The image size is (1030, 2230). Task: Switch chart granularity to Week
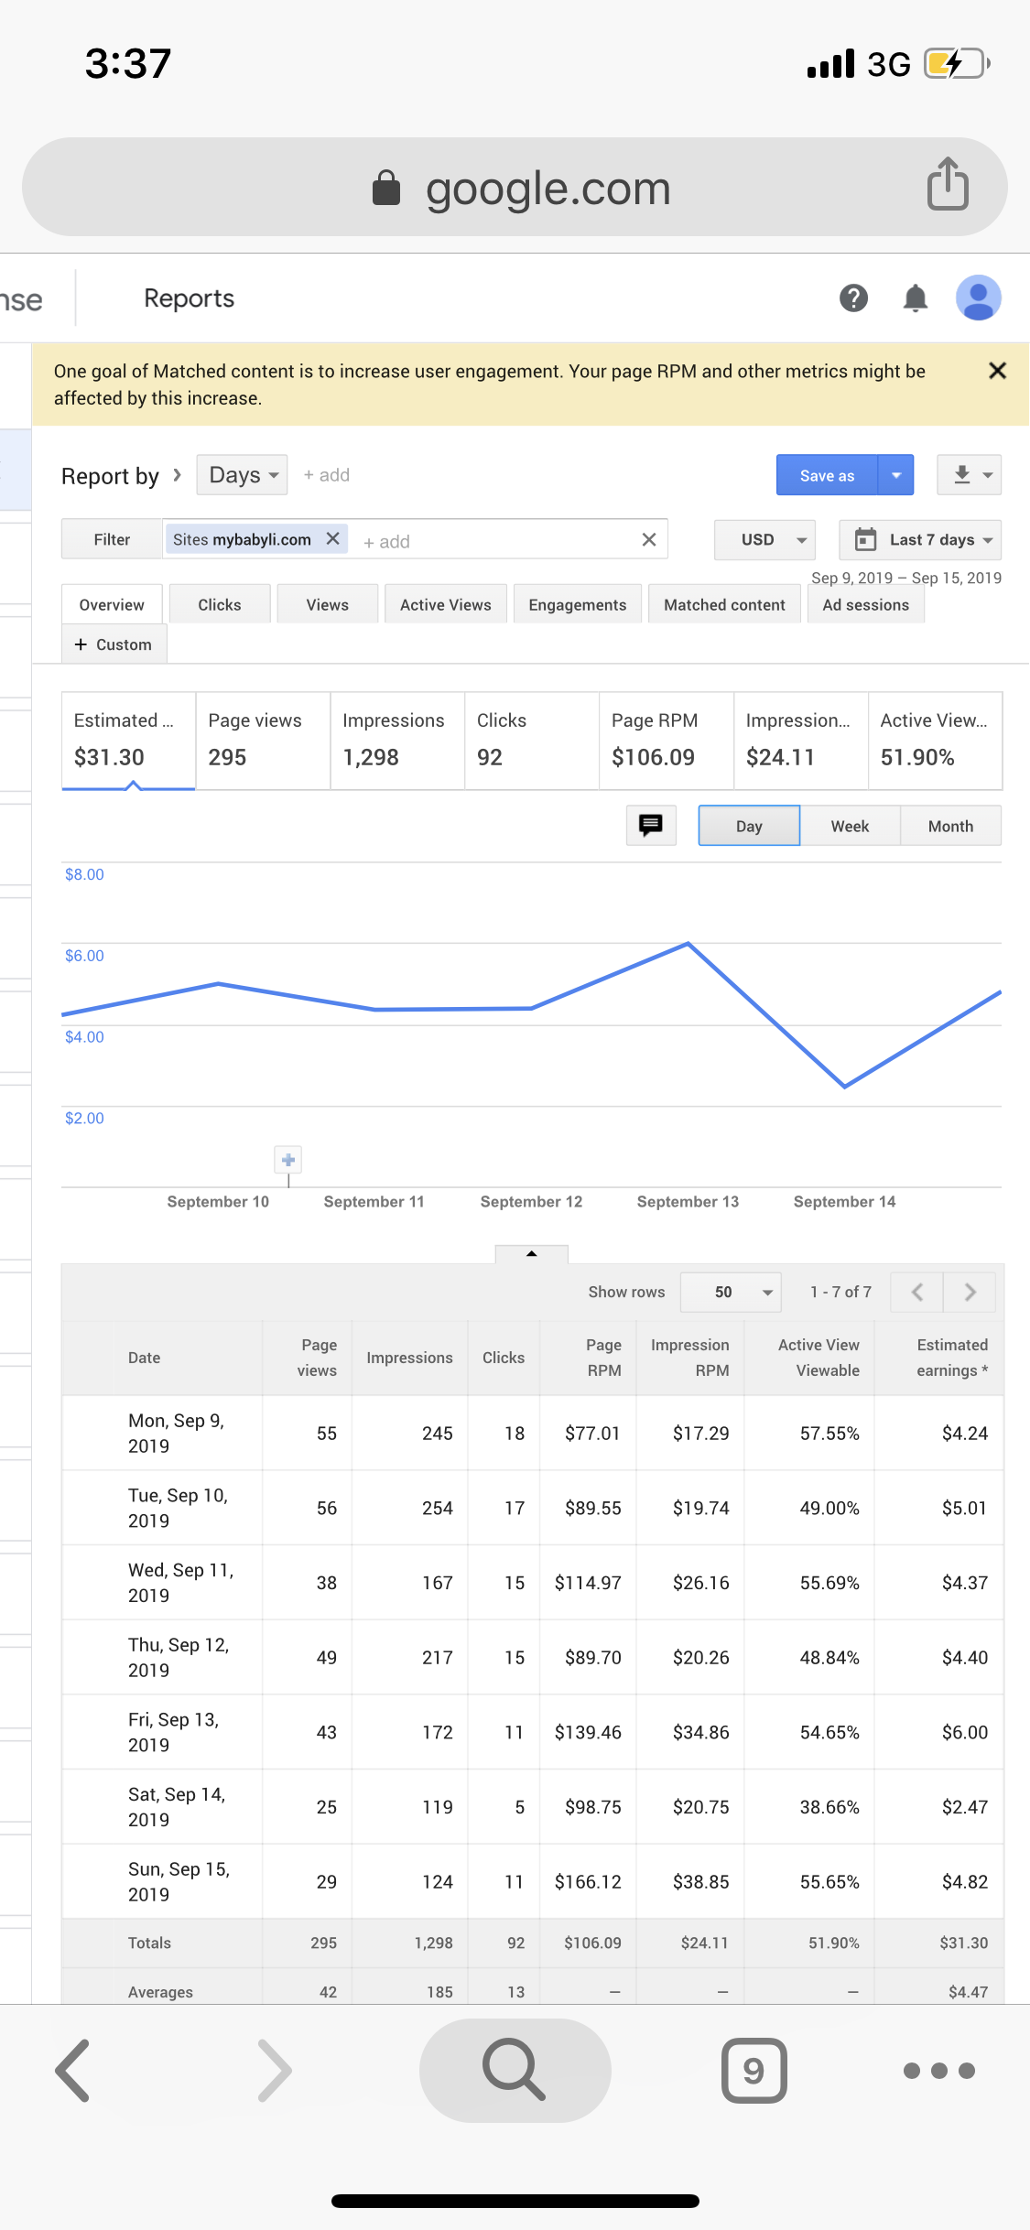point(850,826)
